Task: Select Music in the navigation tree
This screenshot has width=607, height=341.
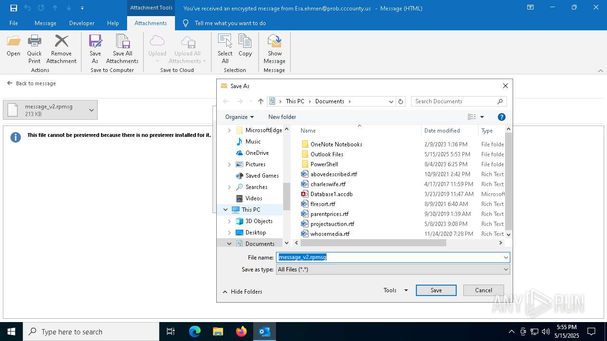Action: (253, 142)
